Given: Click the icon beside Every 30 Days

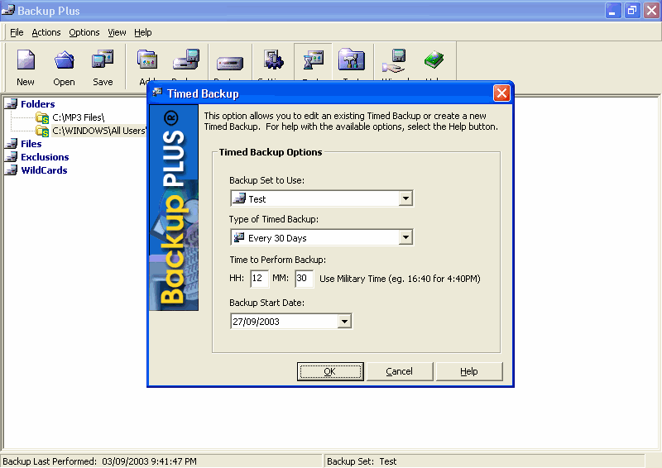Looking at the screenshot, I should tap(239, 237).
